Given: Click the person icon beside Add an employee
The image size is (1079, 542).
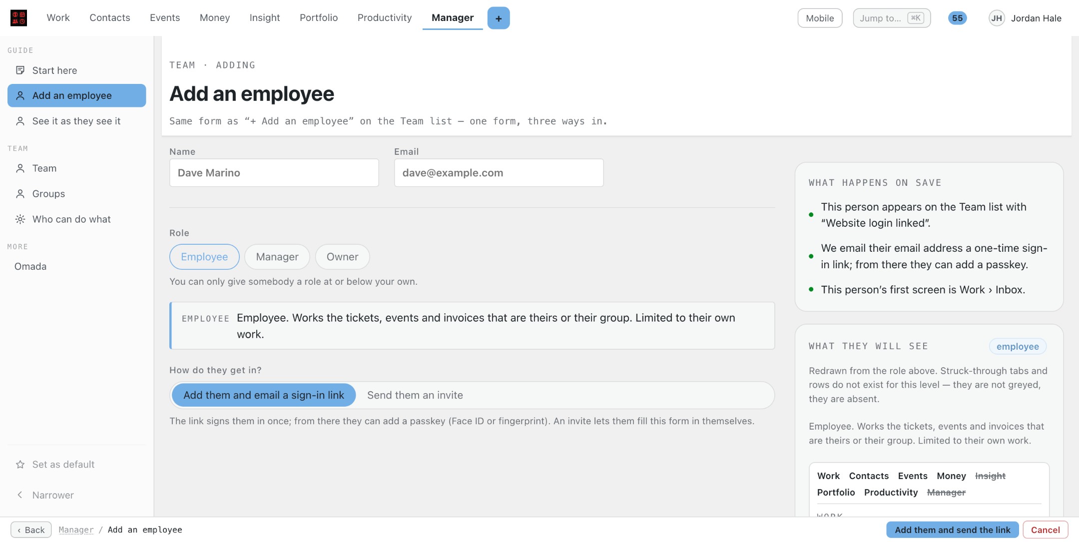Looking at the screenshot, I should click(x=20, y=95).
